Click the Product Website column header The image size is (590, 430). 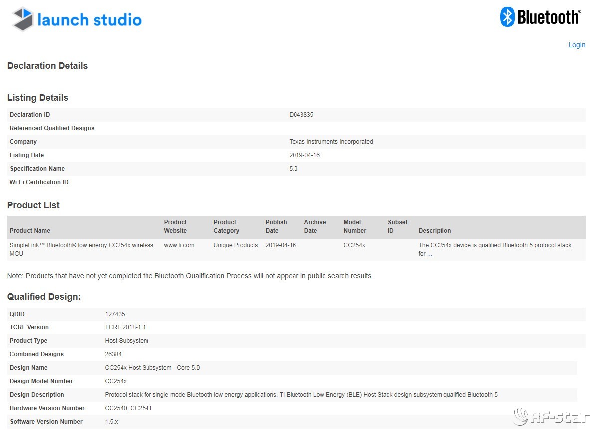(x=175, y=226)
